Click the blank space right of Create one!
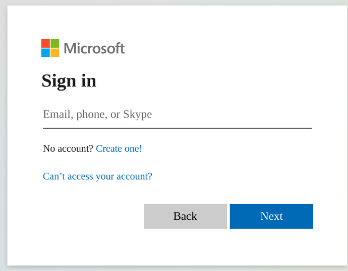Image resolution: width=348 pixels, height=271 pixels. click(227, 149)
